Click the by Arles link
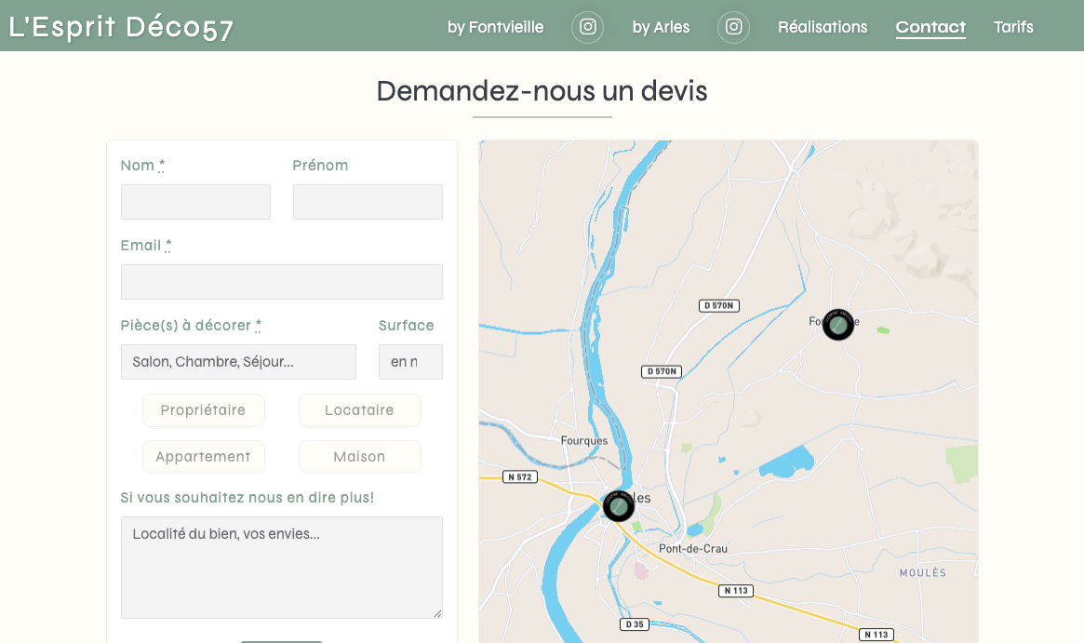Screen dimensions: 1084x643 point(661,27)
